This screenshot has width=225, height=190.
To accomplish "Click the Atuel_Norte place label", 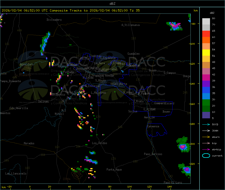I will click(x=119, y=84).
